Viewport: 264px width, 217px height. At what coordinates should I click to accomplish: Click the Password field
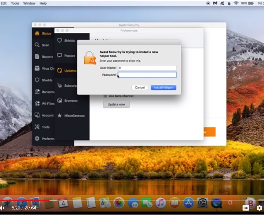coord(147,75)
